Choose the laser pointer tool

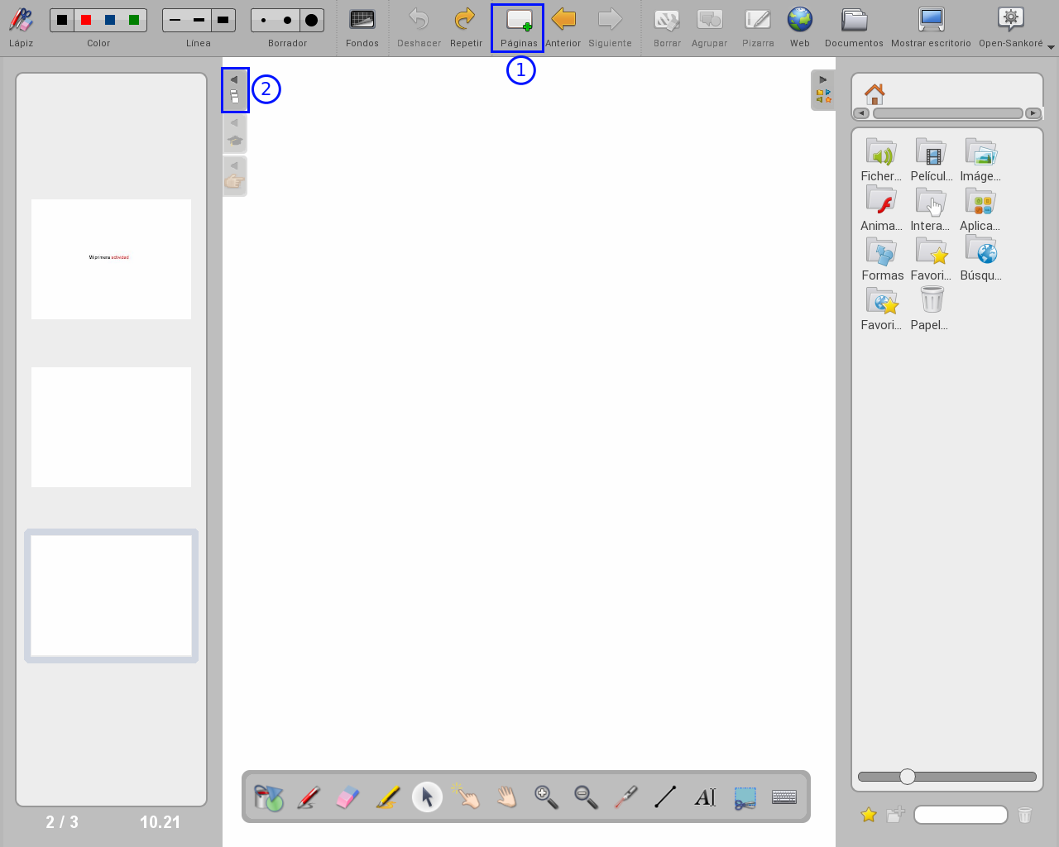(625, 797)
